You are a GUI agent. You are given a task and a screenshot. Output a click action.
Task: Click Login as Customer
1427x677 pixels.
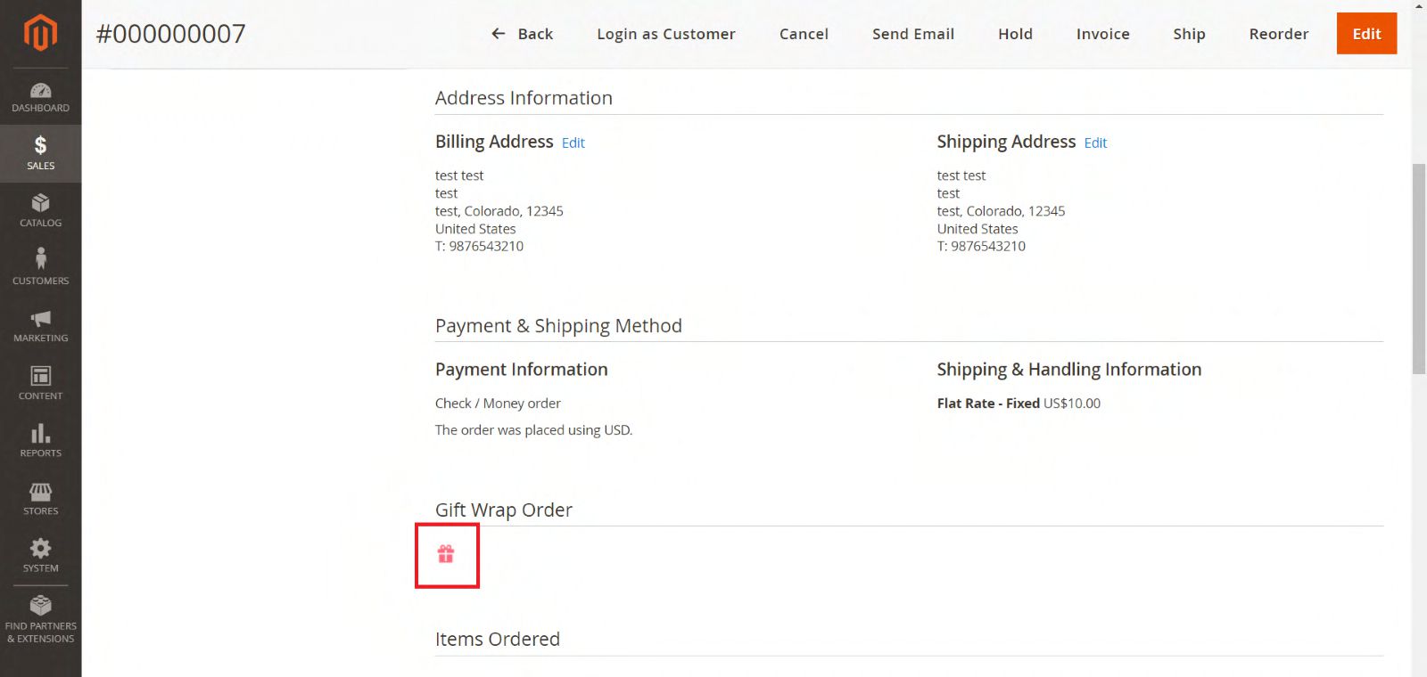[x=665, y=34]
